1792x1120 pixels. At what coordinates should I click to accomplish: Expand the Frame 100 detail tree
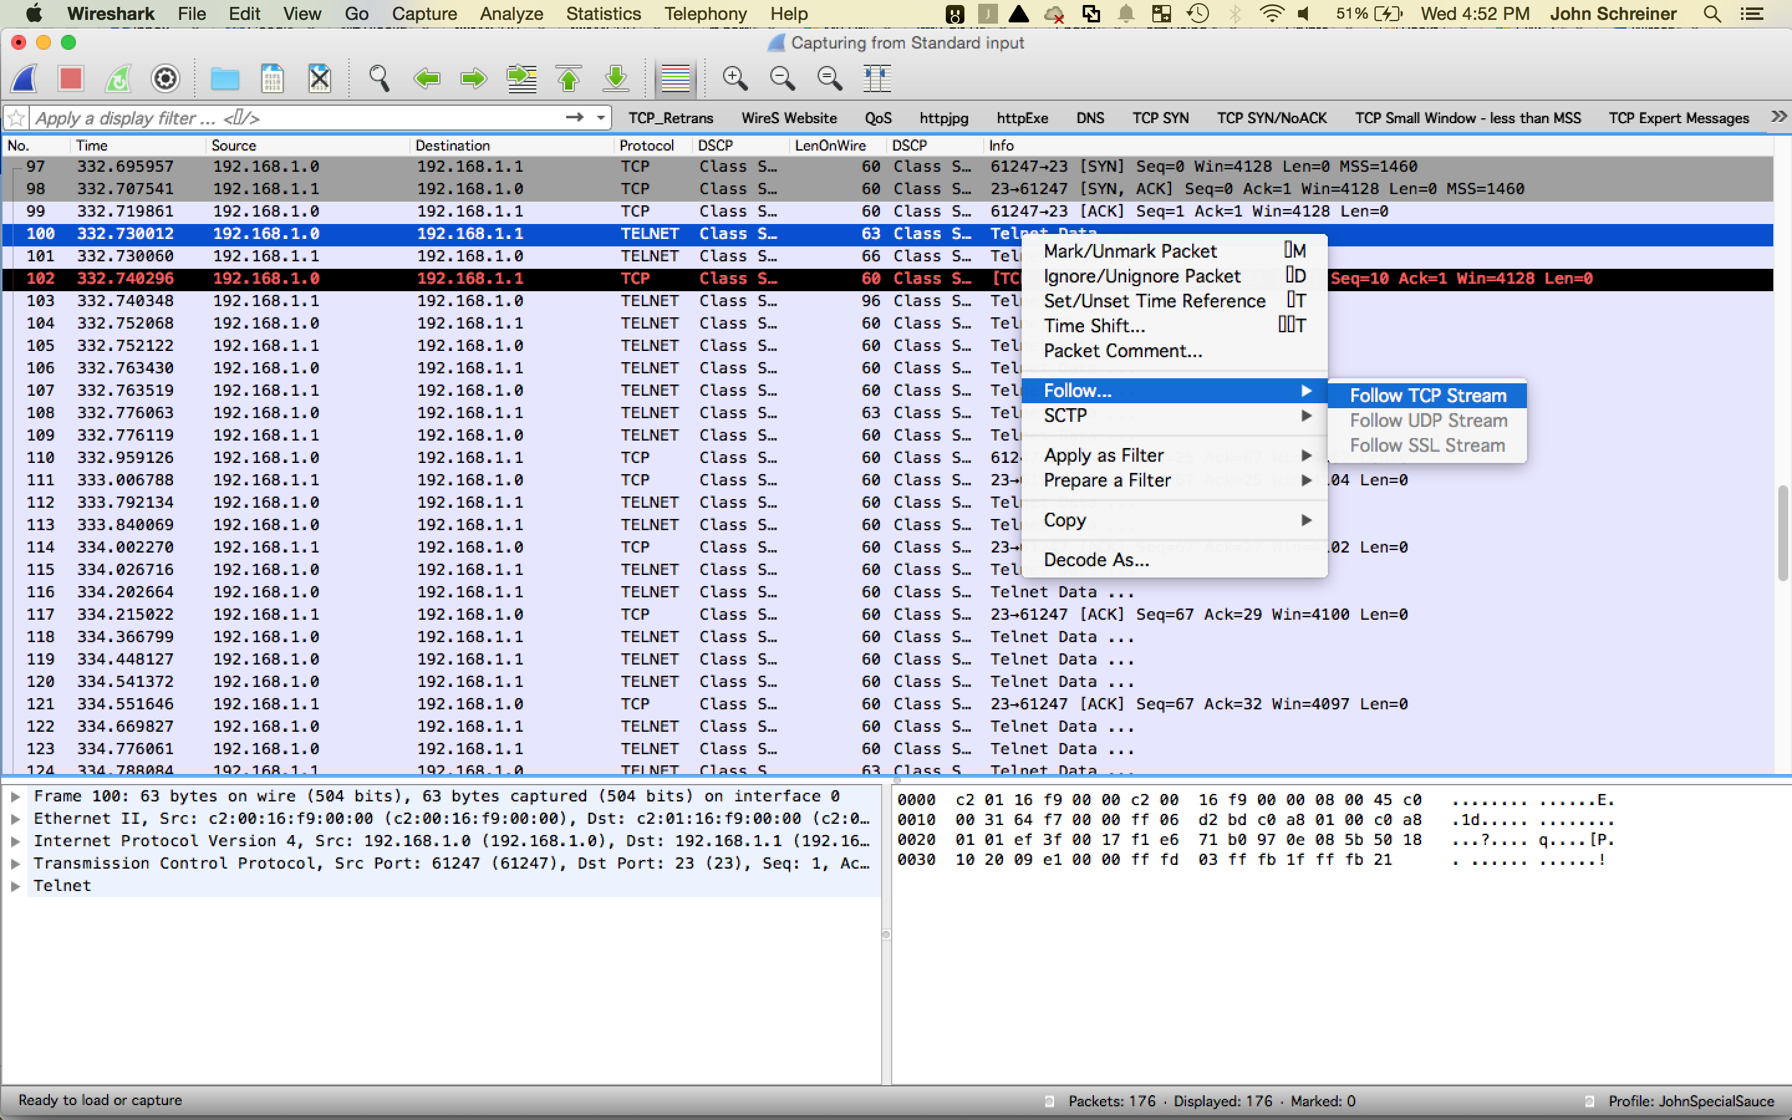(x=15, y=796)
